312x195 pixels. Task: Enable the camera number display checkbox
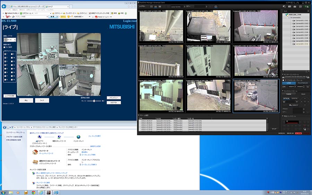coord(5,47)
